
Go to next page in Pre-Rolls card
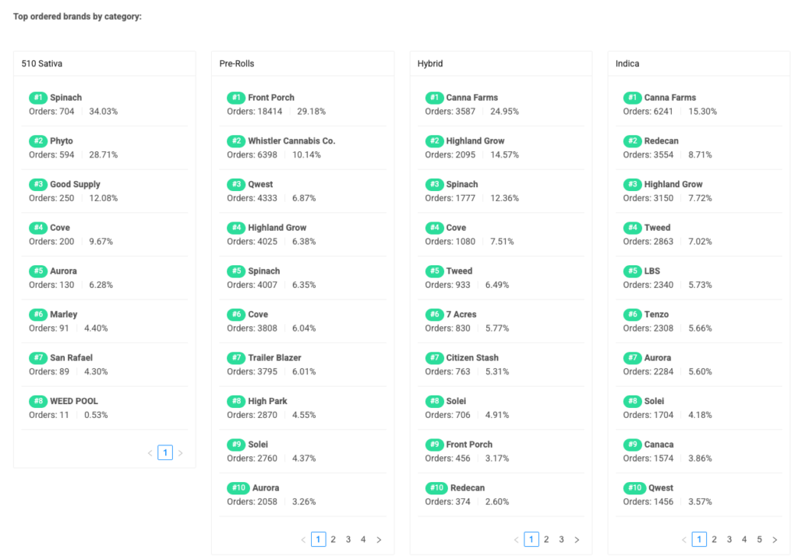click(x=379, y=540)
